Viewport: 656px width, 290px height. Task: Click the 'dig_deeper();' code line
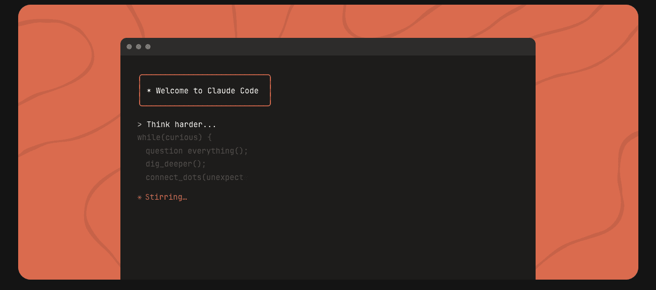click(175, 164)
